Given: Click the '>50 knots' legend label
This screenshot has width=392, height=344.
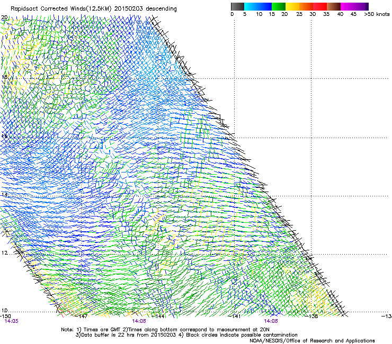Looking at the screenshot, I should coord(377,14).
